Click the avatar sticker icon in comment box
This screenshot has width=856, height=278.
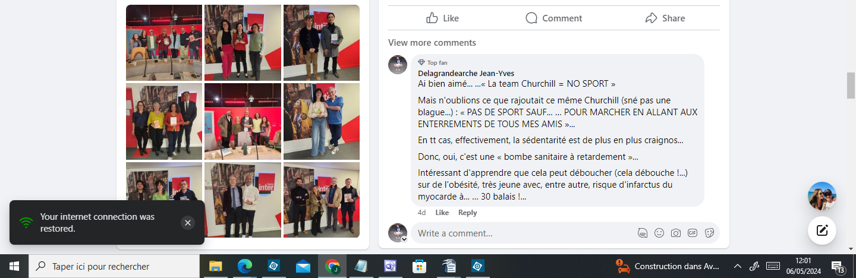coord(643,233)
